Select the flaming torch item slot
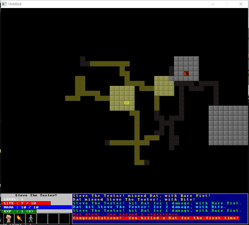The height and width of the screenshot is (225, 249). pyautogui.click(x=20, y=219)
